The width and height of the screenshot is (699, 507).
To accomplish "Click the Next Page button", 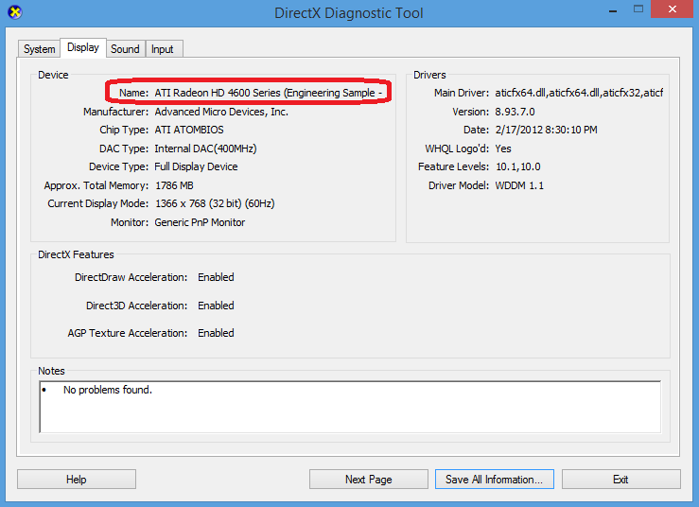I will [x=368, y=480].
